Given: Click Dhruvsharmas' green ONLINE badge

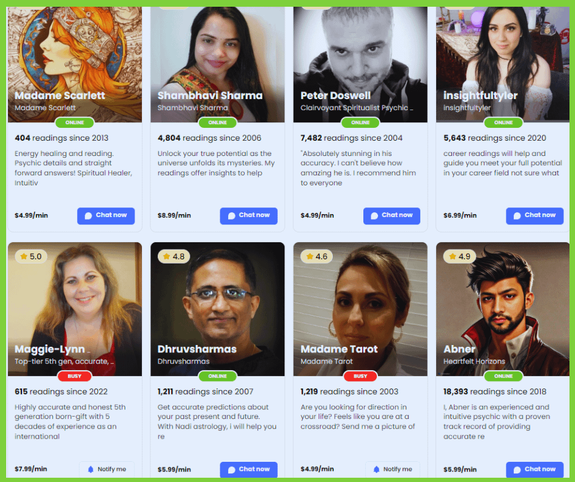Looking at the screenshot, I should [x=217, y=376].
